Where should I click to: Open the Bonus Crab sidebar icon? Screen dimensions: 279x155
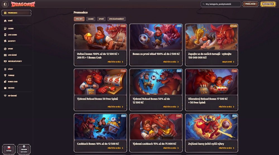tap(5, 82)
